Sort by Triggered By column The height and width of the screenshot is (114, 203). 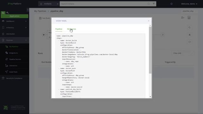pyautogui.click(x=170, y=62)
